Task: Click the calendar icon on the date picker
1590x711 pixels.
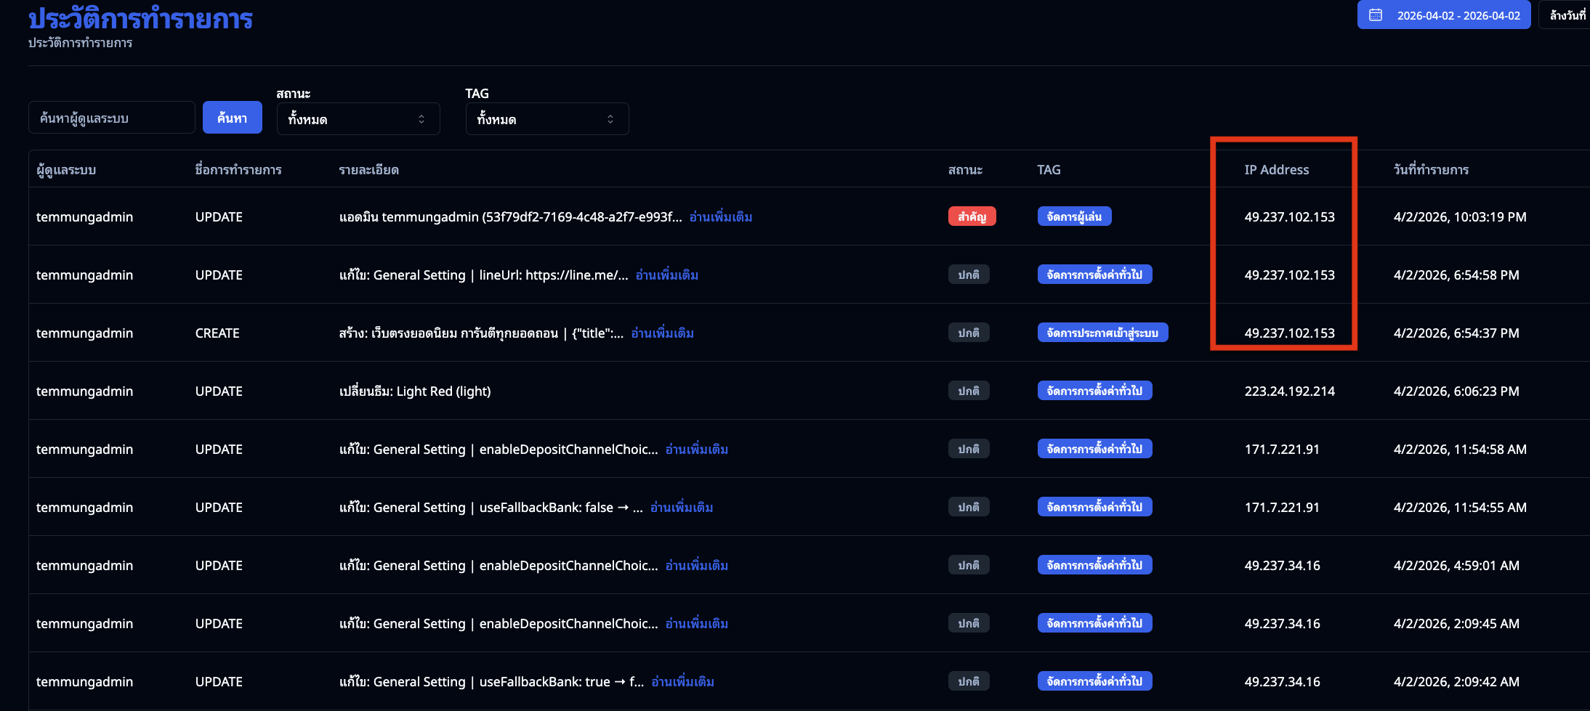Action: coord(1376,15)
